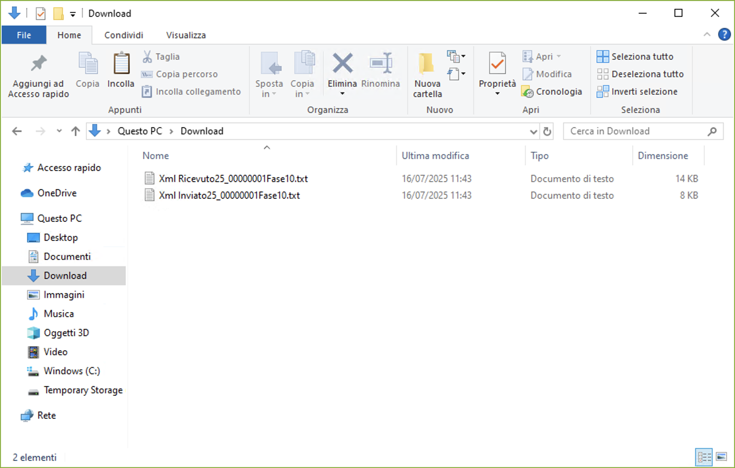
Task: Click Questo PC in the address bar
Action: coord(140,131)
